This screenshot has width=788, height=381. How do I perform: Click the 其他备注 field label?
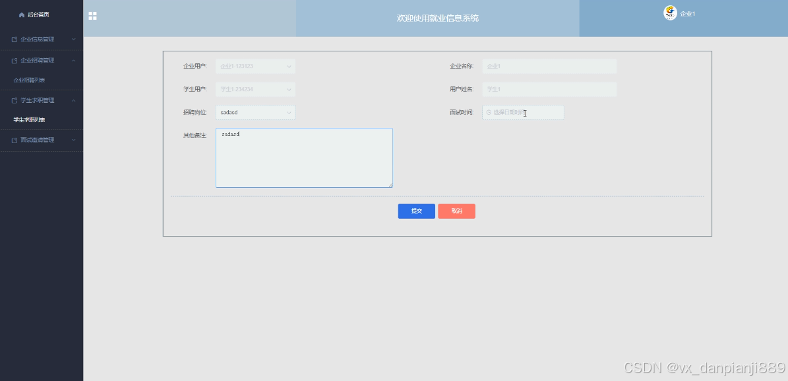pos(195,136)
